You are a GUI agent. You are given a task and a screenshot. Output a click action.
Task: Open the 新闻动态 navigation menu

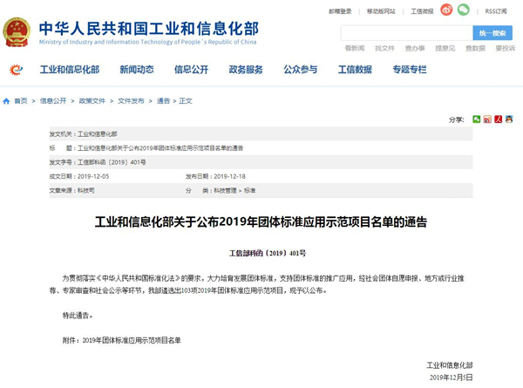(136, 70)
